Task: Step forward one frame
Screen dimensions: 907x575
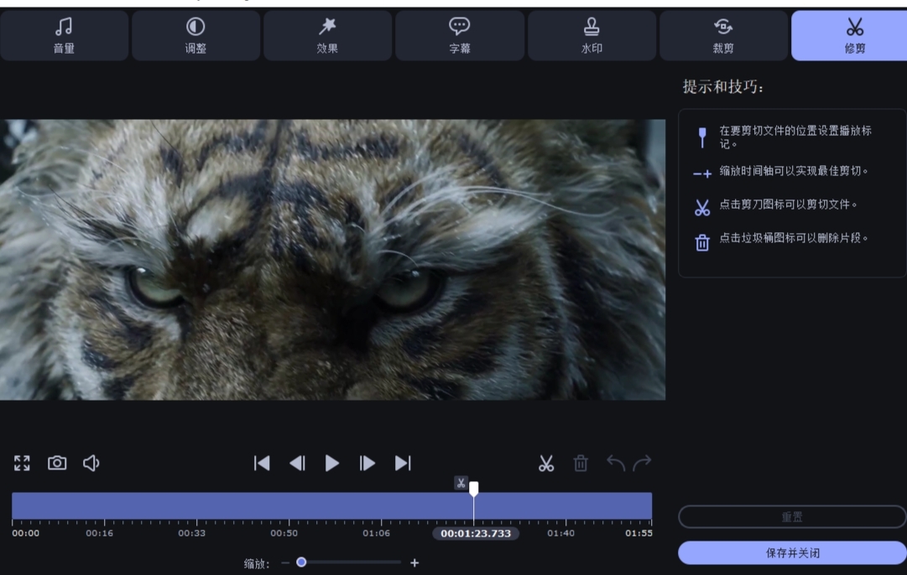Action: [x=367, y=463]
